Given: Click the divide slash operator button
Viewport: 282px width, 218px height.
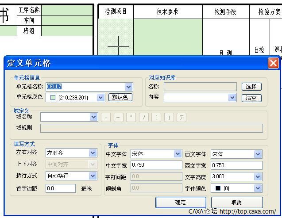Looking at the screenshot, I should point(143,117).
